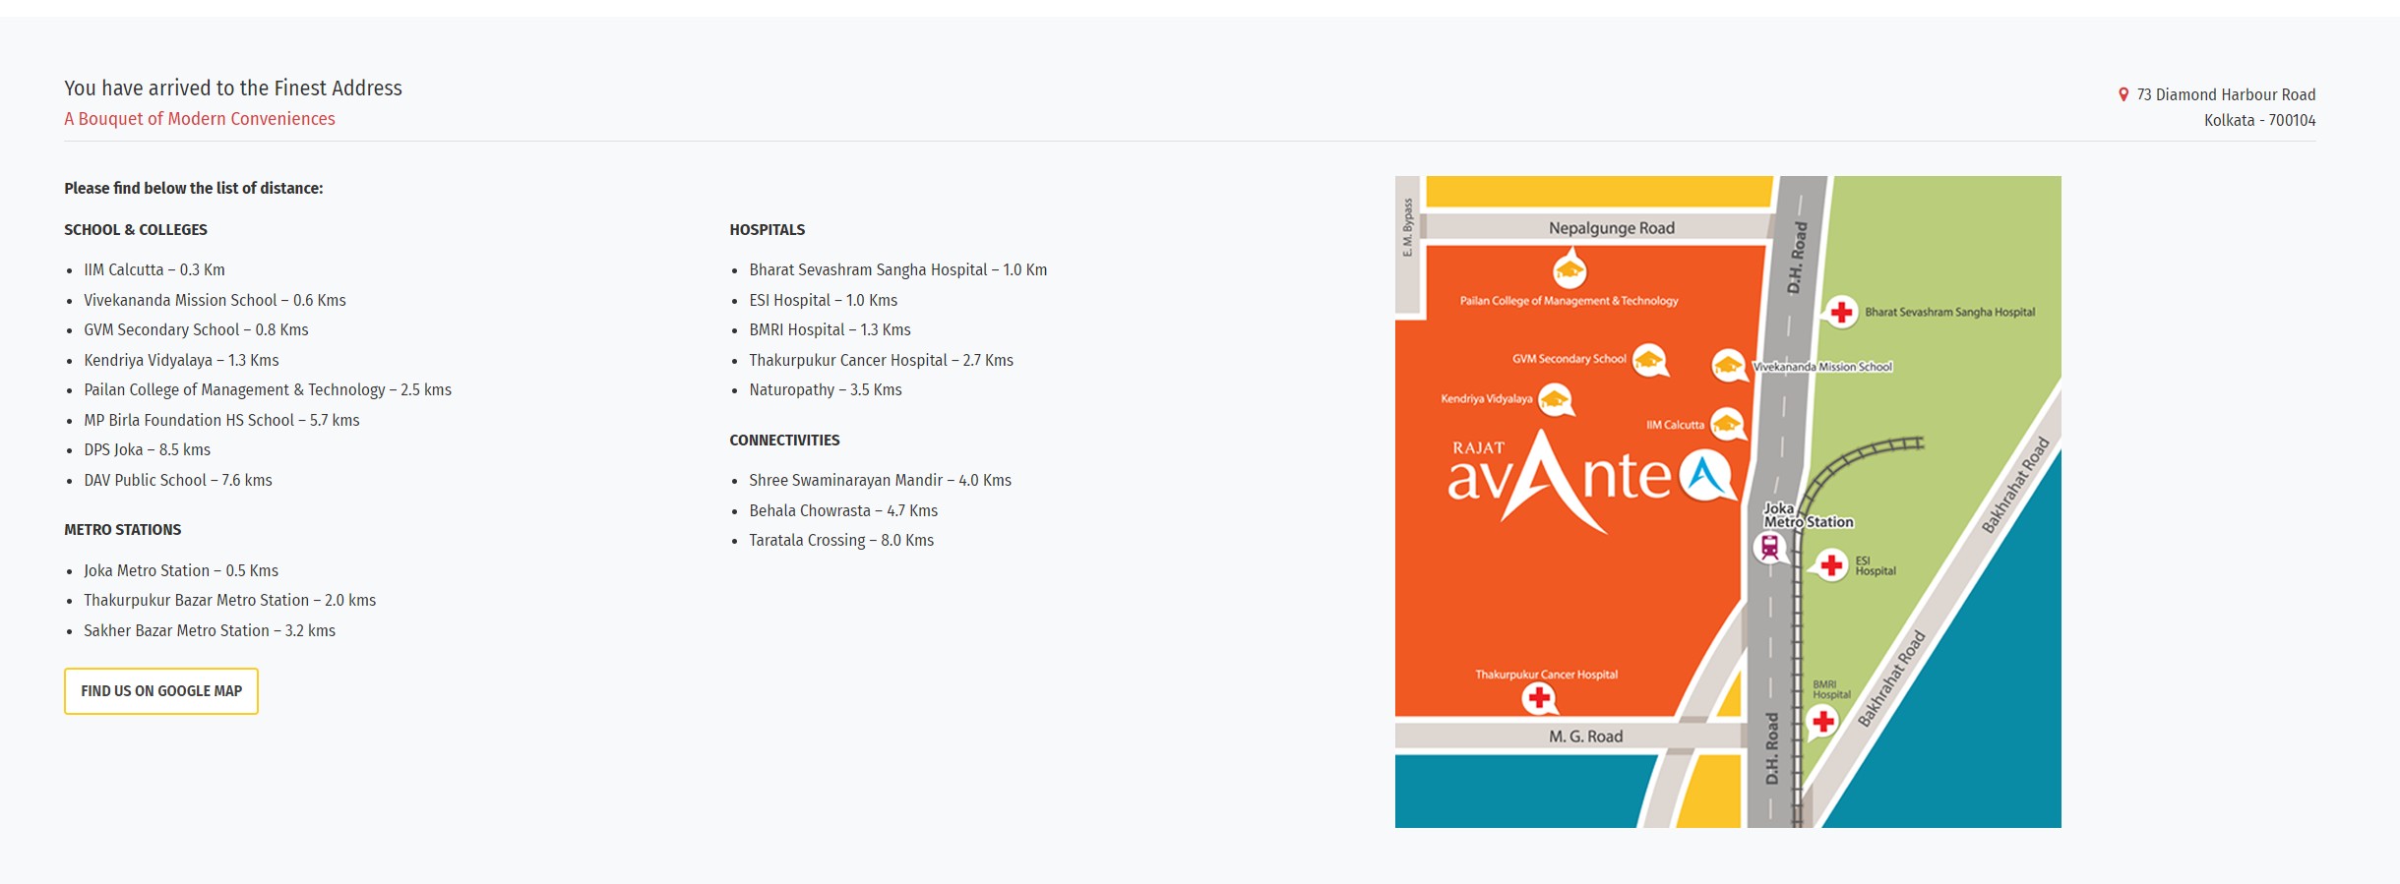Click 'Thakurpukur Cancer Hospital – 2.7 Kms' item
This screenshot has height=884, width=2400.
[881, 360]
